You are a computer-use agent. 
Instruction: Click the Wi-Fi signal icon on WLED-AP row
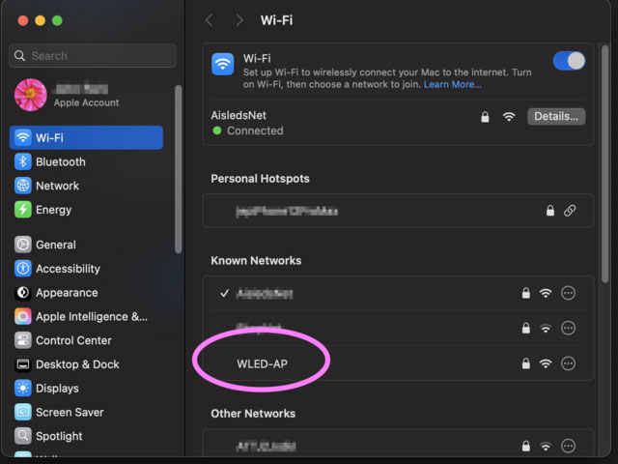[x=546, y=363]
